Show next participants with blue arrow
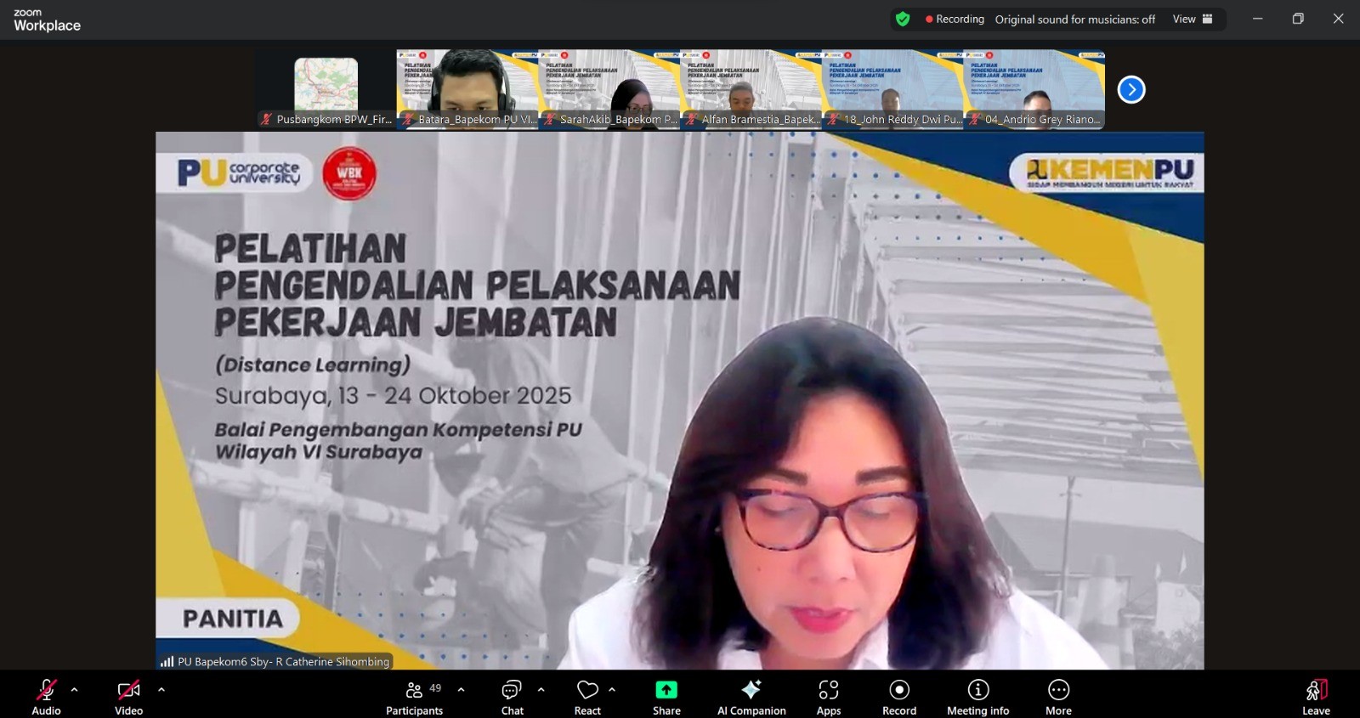 coord(1130,89)
